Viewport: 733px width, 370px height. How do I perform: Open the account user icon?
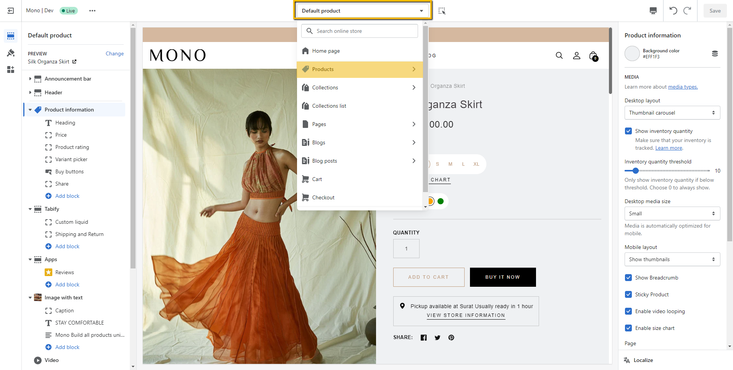(576, 55)
